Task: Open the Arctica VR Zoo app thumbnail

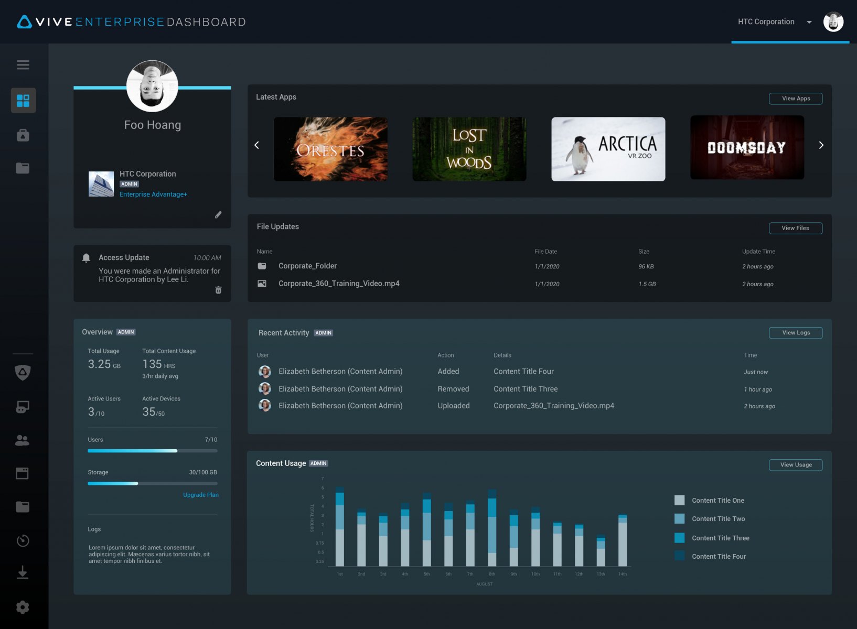Action: [x=608, y=149]
